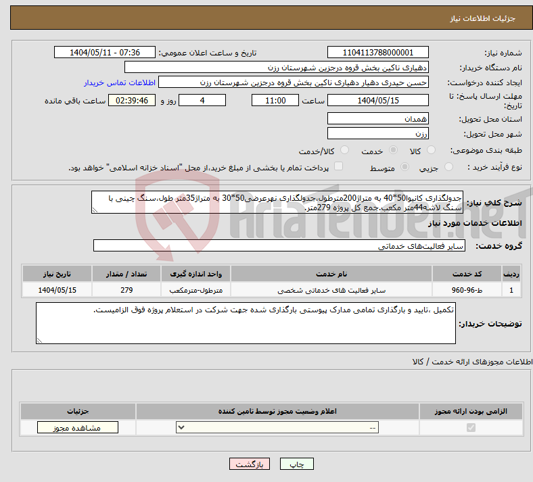Click the نام خدمت column header
Screen dimensions: 533x482
coord(331,274)
